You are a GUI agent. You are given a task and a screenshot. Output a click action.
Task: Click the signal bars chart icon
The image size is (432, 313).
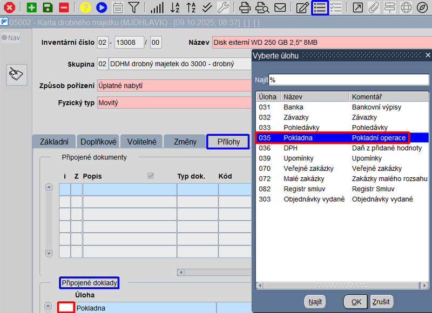click(157, 8)
